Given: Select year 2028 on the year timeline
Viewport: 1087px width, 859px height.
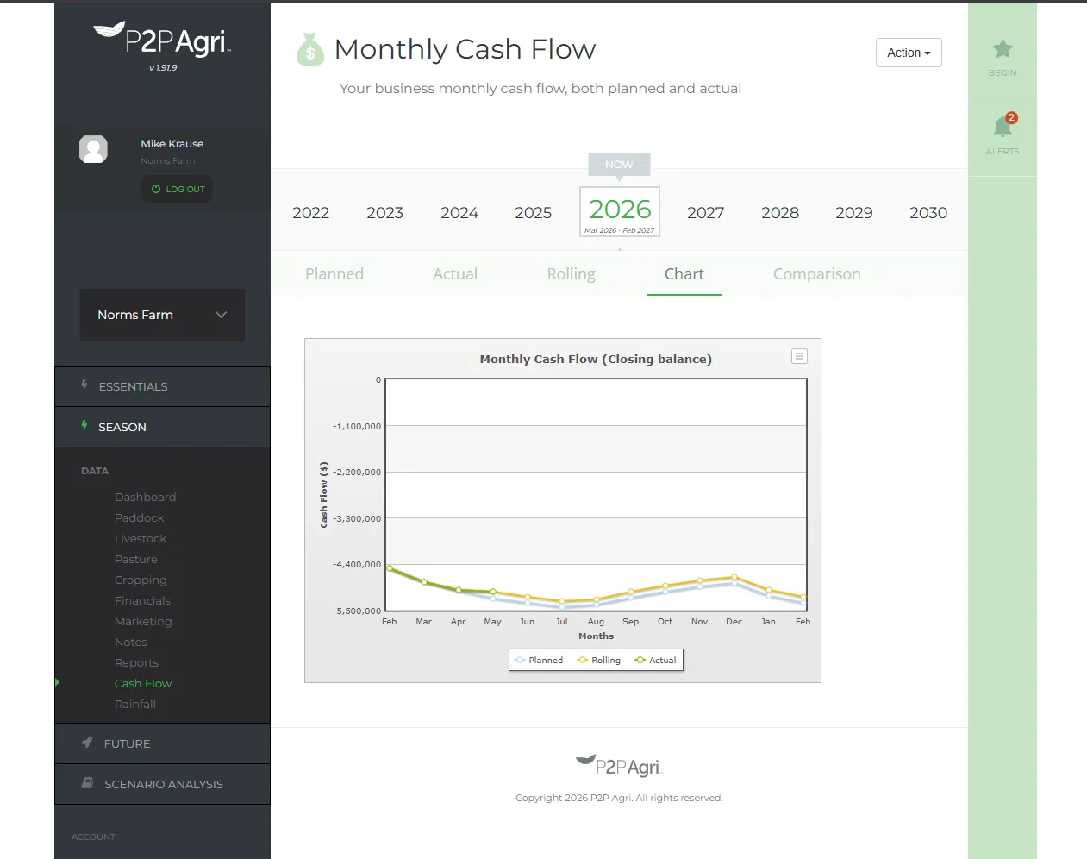Looking at the screenshot, I should tap(779, 212).
